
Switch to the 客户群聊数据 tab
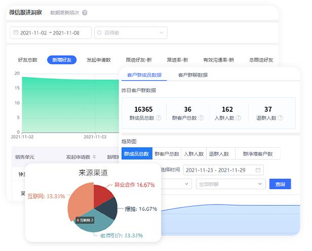coord(193,75)
